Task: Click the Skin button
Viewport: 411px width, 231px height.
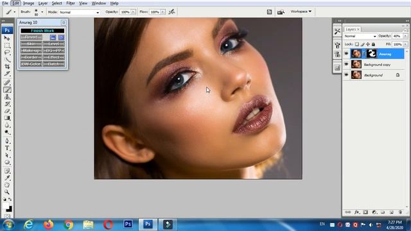Action: (x=31, y=44)
